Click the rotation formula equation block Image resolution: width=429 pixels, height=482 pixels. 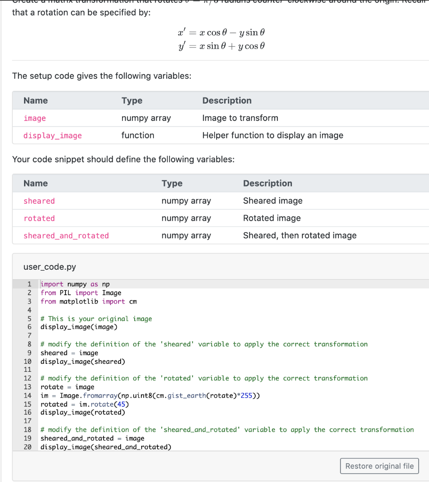[x=221, y=40]
